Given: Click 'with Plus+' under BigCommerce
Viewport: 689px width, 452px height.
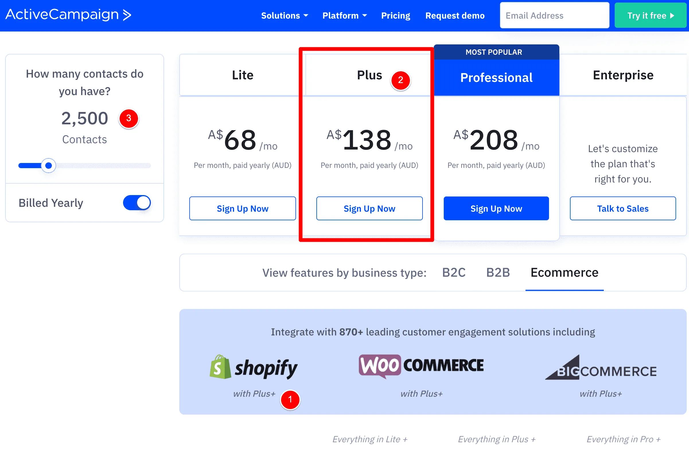Looking at the screenshot, I should click(x=601, y=393).
